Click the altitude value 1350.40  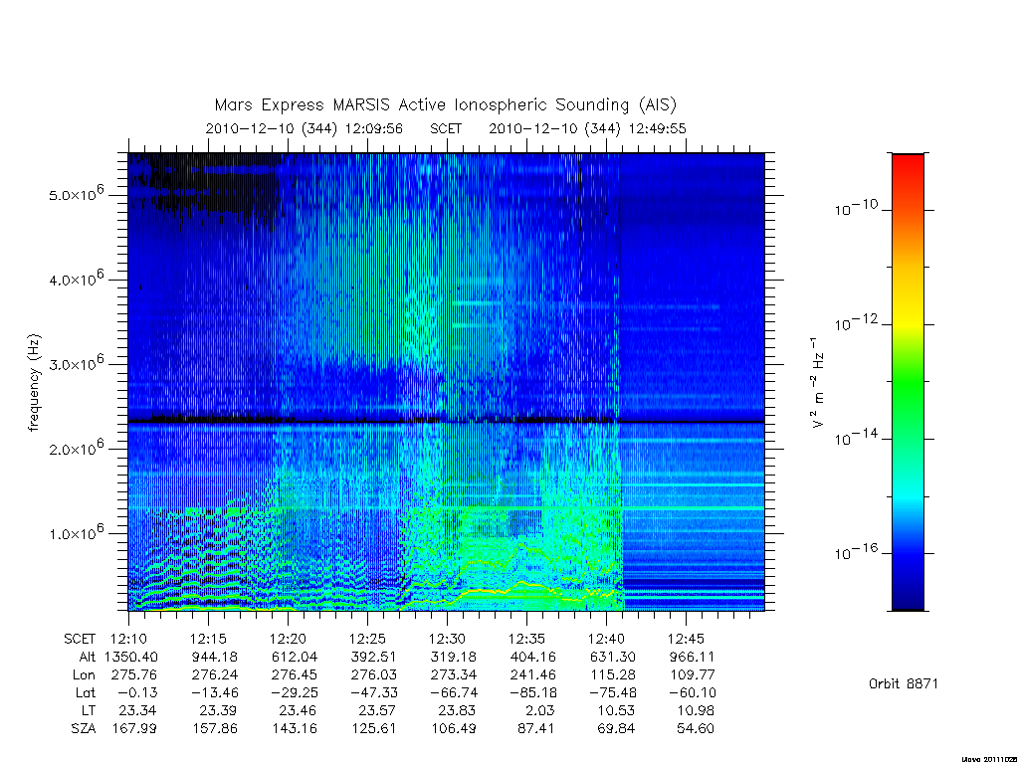(x=131, y=657)
